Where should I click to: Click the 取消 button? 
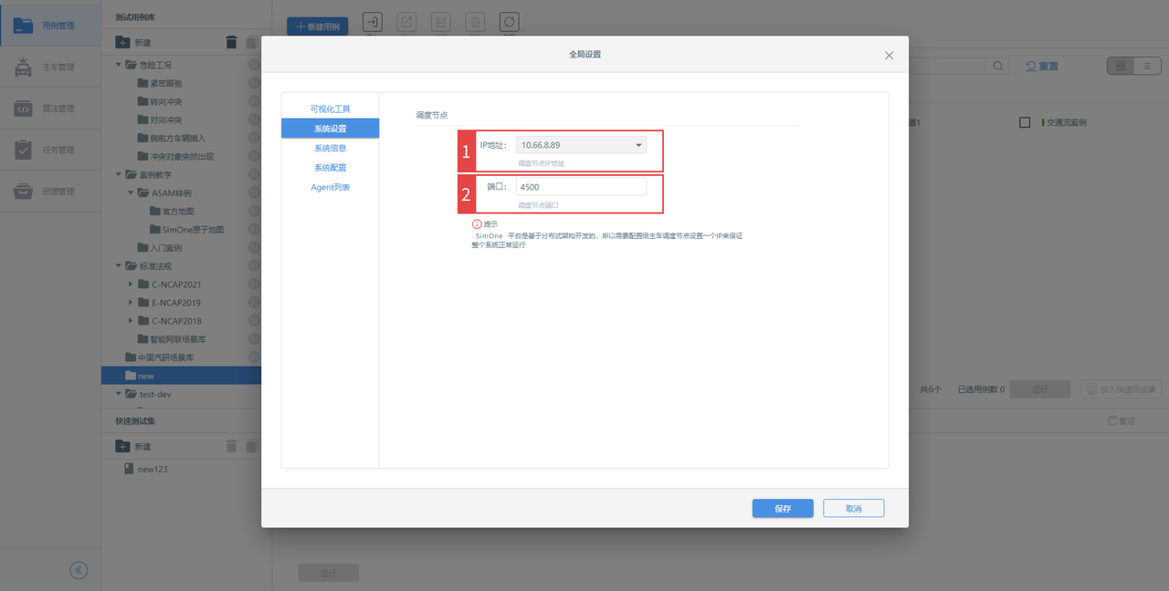coord(853,508)
